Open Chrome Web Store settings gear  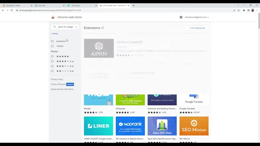click(181, 17)
